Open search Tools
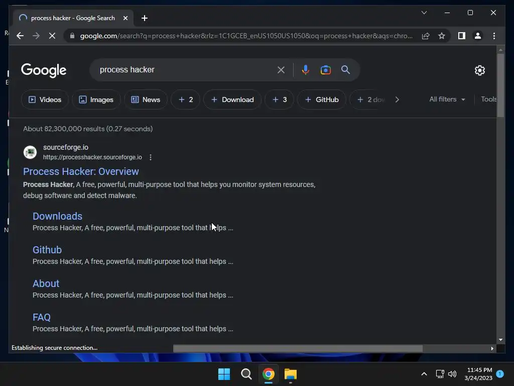This screenshot has height=386, width=514. pos(488,99)
